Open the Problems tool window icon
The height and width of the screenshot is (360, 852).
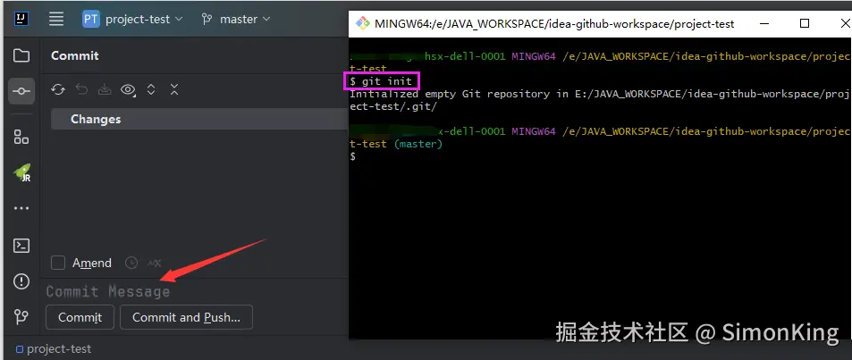21,281
